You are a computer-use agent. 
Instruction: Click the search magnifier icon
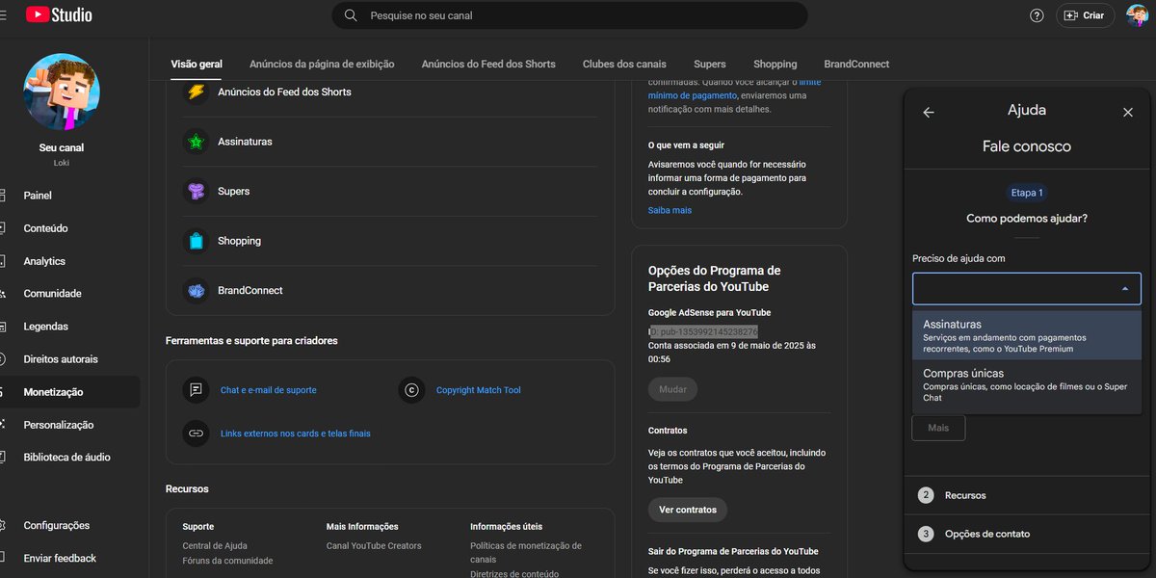click(351, 15)
